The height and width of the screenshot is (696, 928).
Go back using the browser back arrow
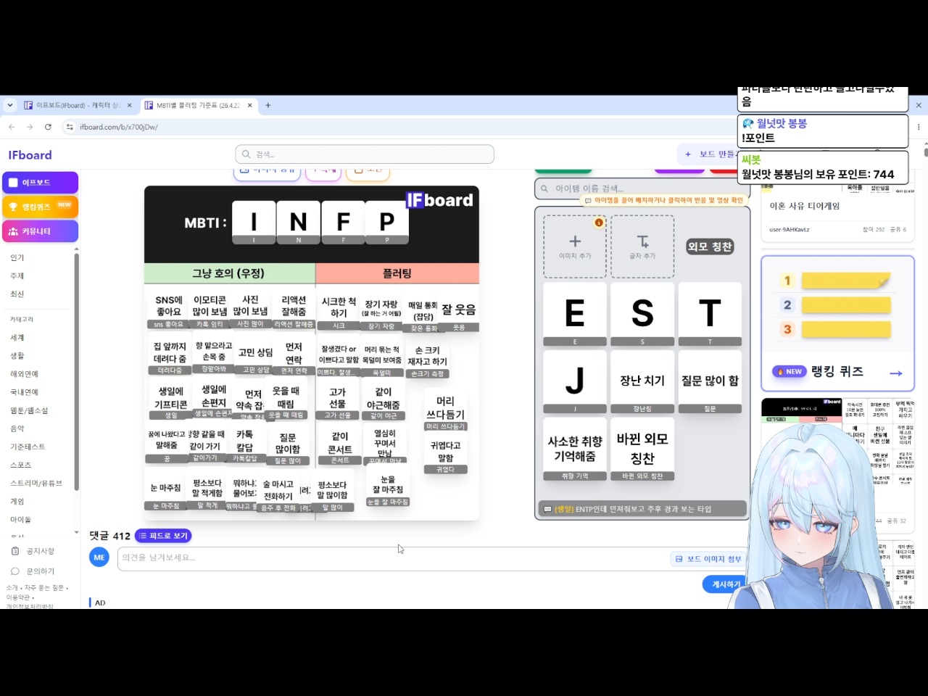pyautogui.click(x=12, y=127)
